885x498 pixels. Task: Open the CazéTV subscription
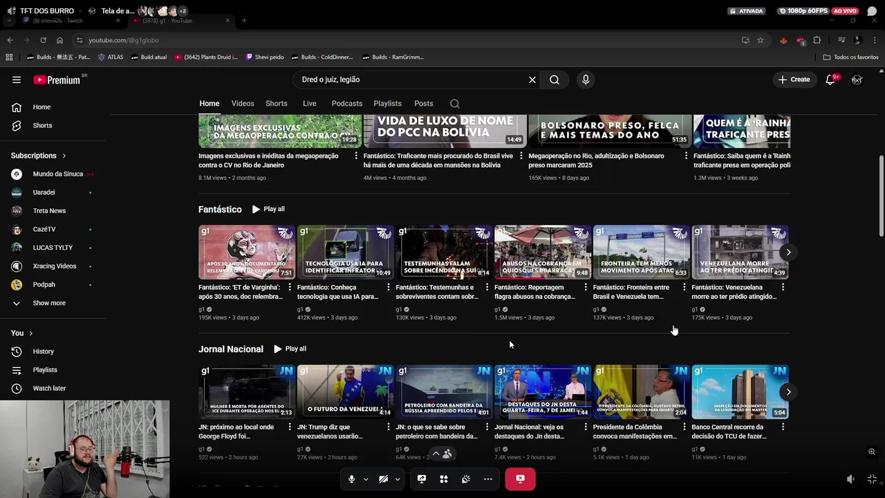45,229
